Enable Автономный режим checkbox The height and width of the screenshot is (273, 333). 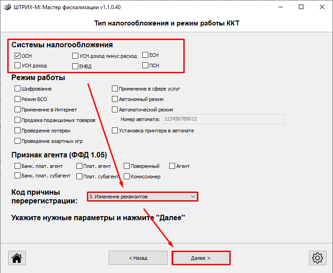coord(115,99)
